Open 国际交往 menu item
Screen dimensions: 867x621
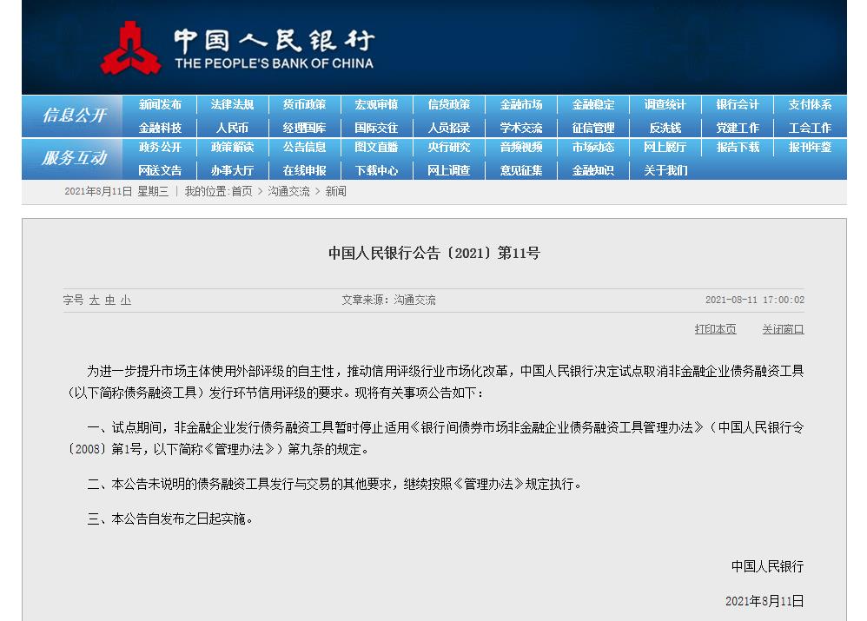click(x=376, y=128)
